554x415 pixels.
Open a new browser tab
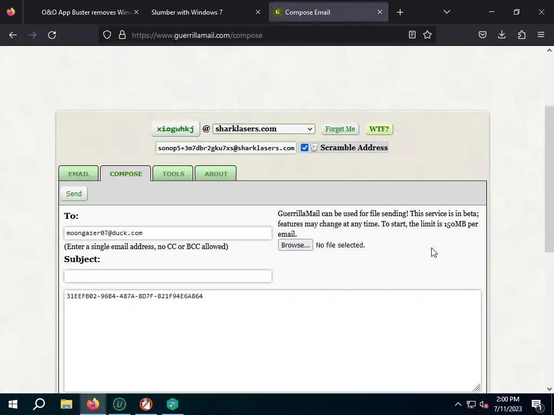tap(400, 12)
